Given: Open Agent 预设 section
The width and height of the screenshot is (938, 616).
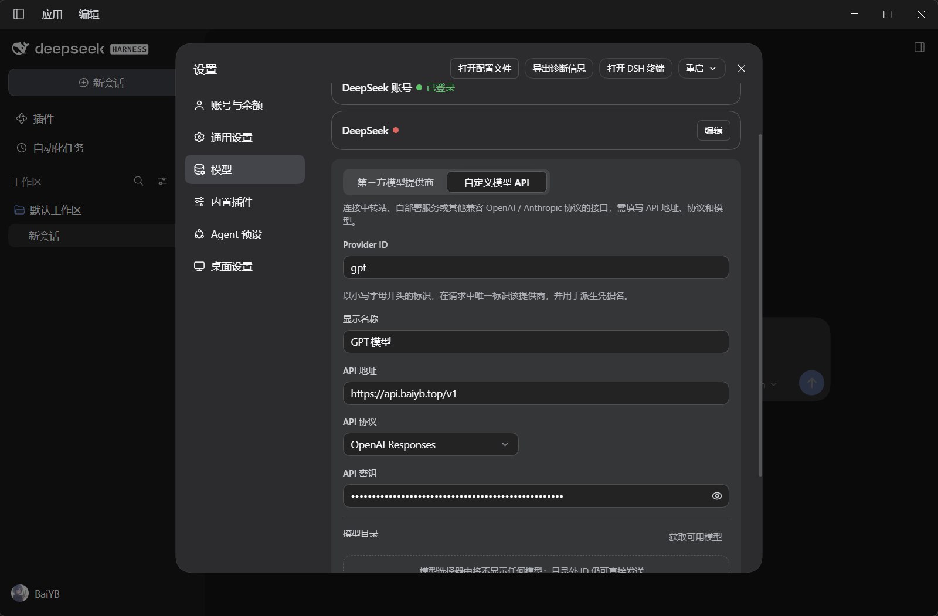Looking at the screenshot, I should [x=244, y=234].
